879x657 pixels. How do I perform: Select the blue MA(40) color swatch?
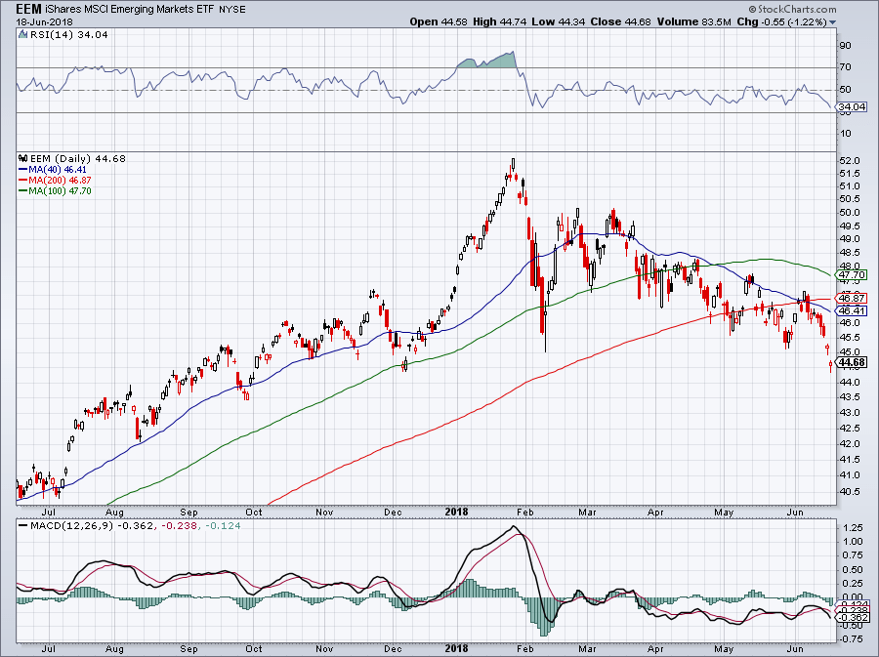[21, 168]
